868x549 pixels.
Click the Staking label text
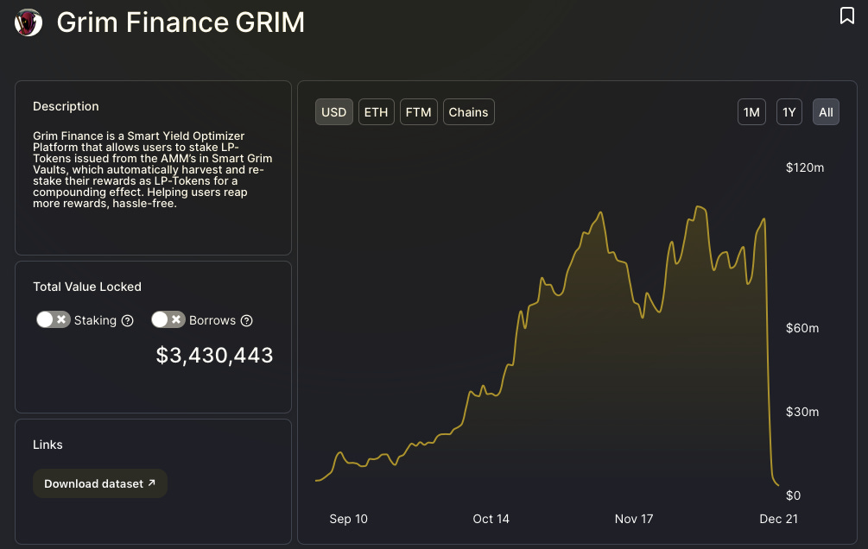(x=95, y=320)
